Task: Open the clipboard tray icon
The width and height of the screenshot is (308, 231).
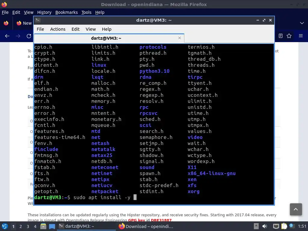Action: coord(284,226)
